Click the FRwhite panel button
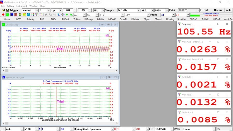Image resolution: width=233 pixels, height=131 pixels. point(135,19)
